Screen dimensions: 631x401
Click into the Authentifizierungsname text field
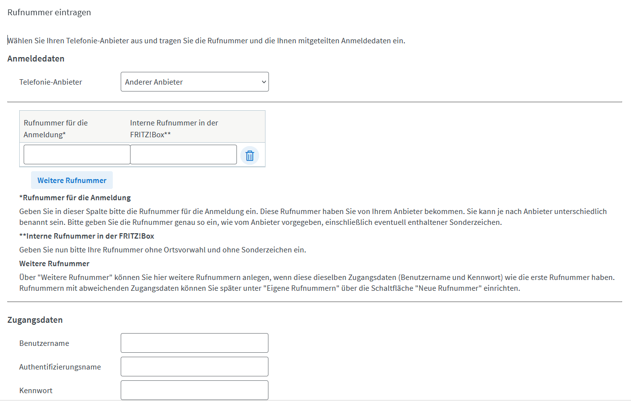pyautogui.click(x=195, y=367)
